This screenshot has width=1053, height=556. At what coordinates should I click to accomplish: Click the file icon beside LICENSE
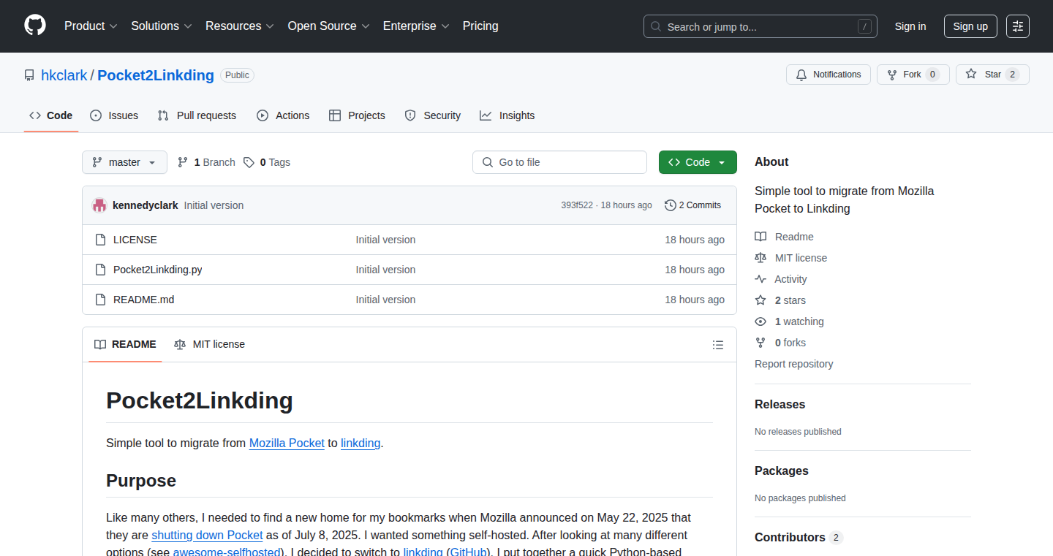coord(101,240)
